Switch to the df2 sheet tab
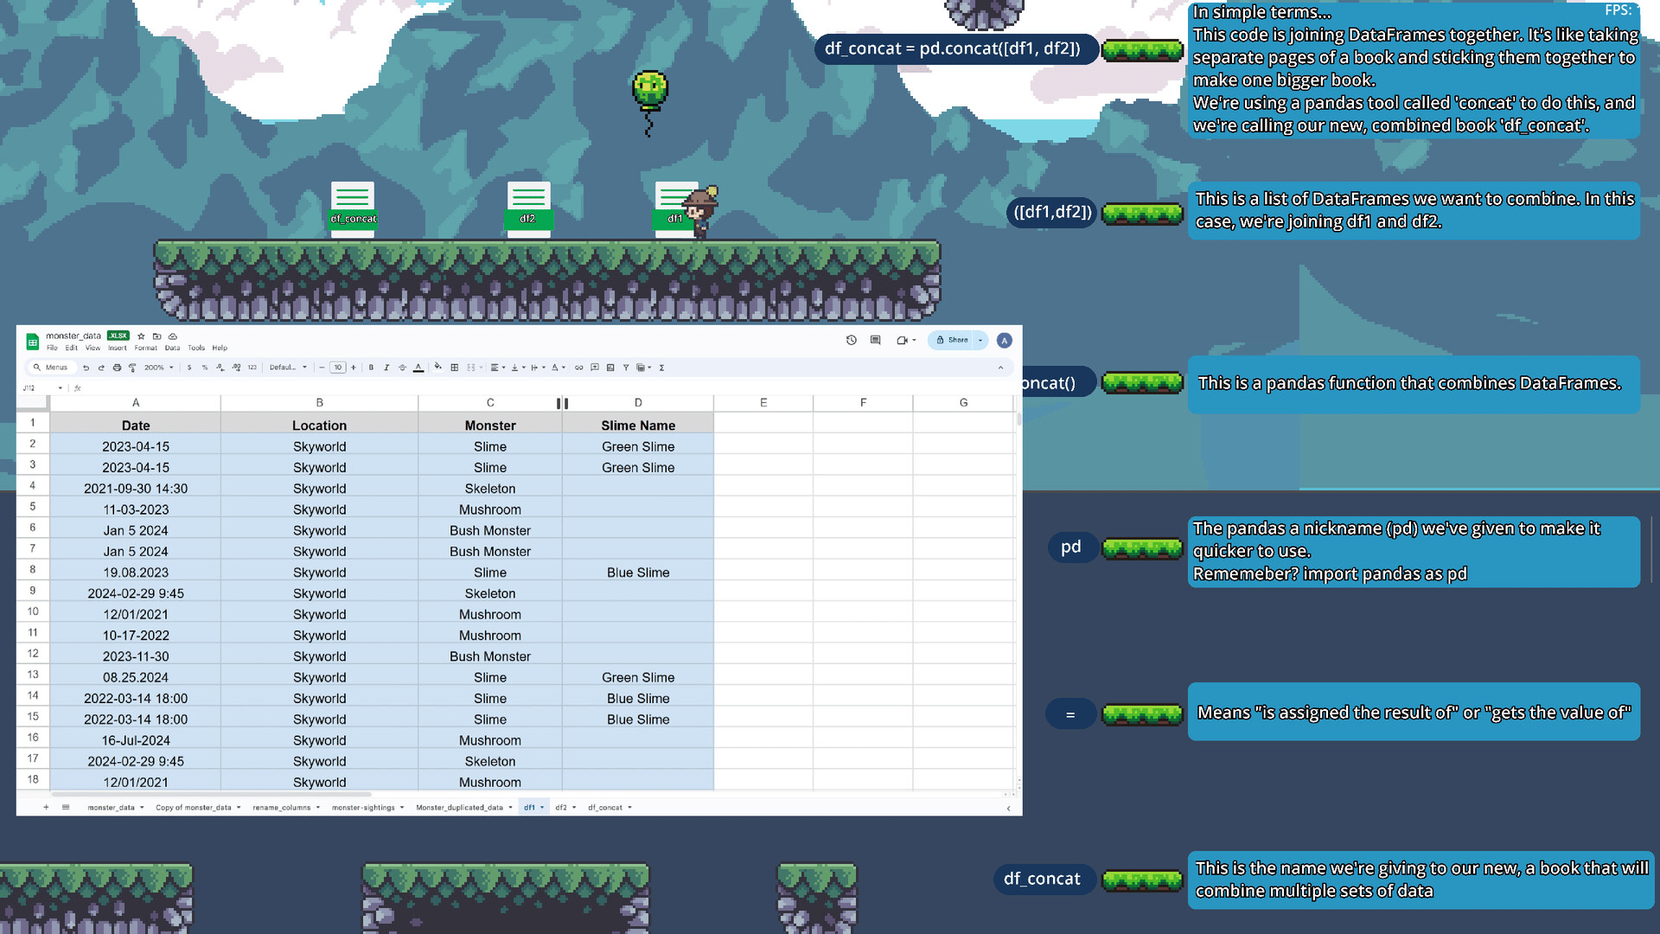 [x=561, y=808]
